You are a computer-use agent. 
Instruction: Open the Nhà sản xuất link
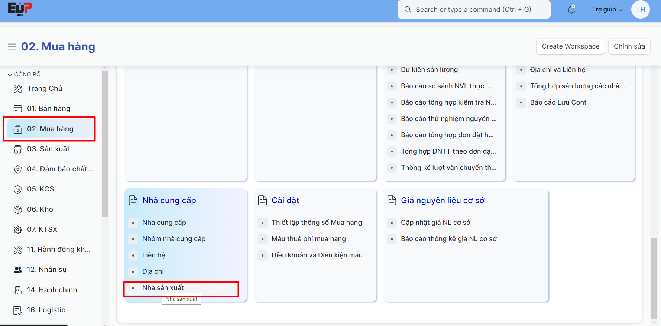click(x=163, y=288)
